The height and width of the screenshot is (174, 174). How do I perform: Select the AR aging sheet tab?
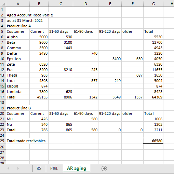coord(77,168)
